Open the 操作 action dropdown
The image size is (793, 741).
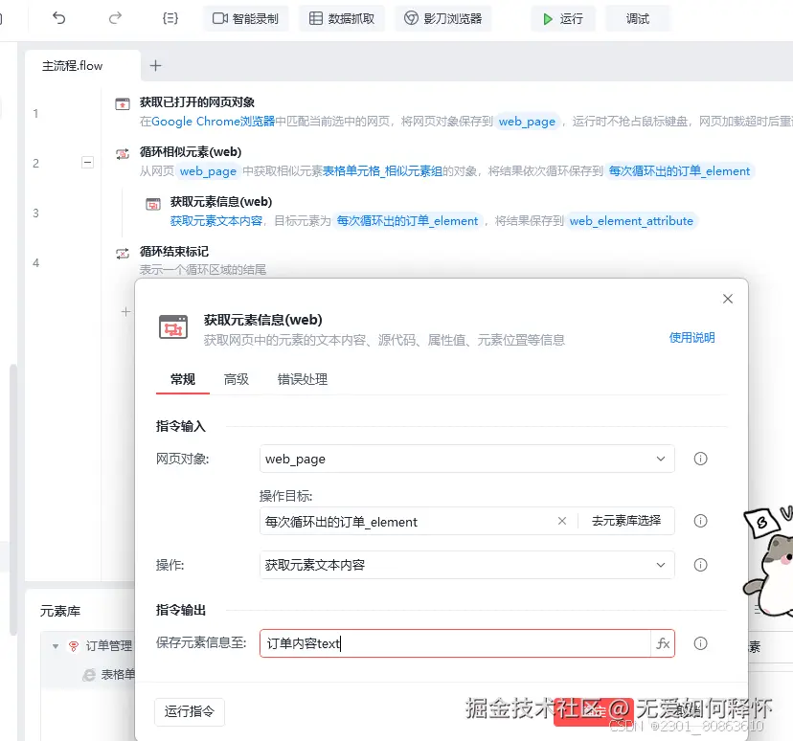pos(659,565)
